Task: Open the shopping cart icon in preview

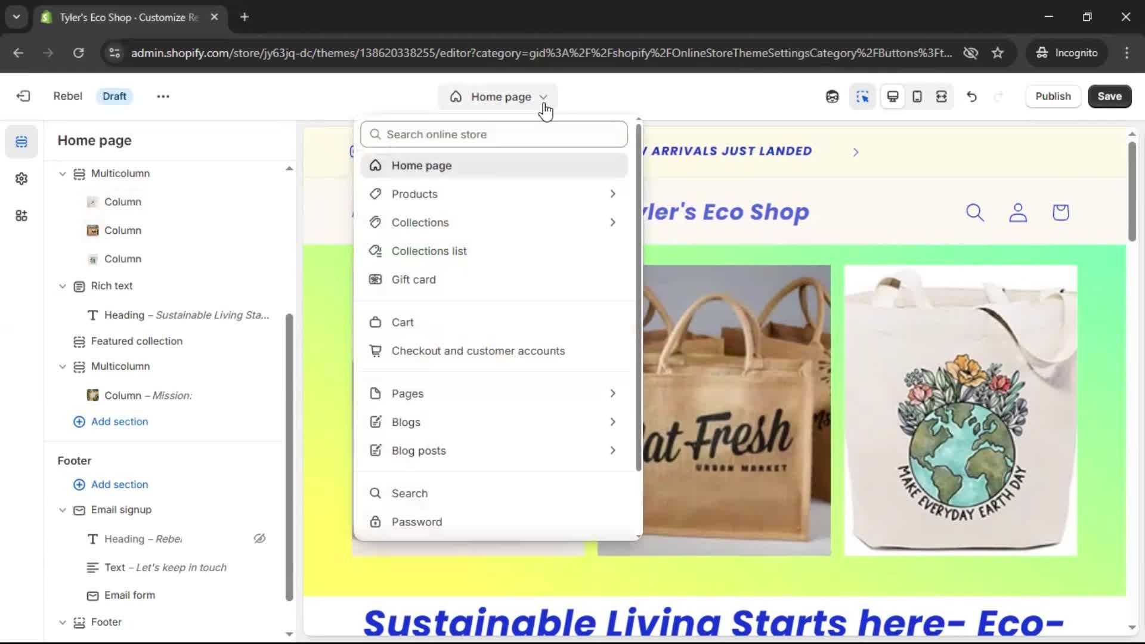Action: [x=1060, y=212]
